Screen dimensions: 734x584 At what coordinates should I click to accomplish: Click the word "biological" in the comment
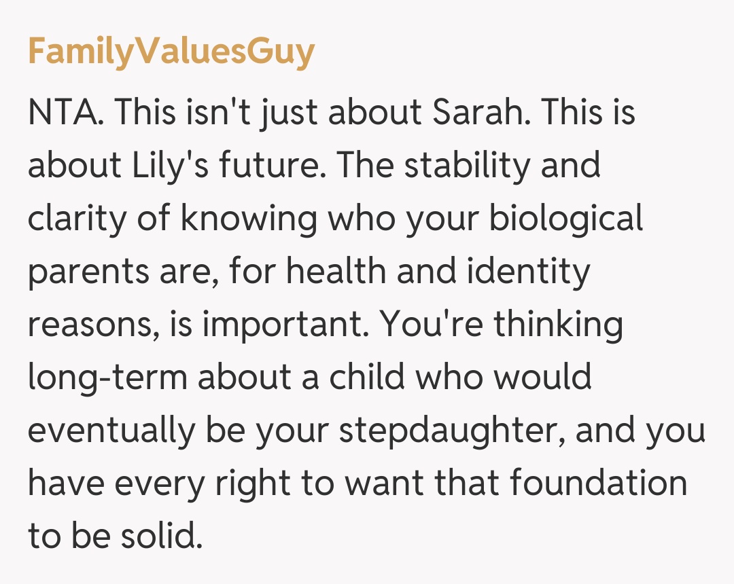pos(568,218)
